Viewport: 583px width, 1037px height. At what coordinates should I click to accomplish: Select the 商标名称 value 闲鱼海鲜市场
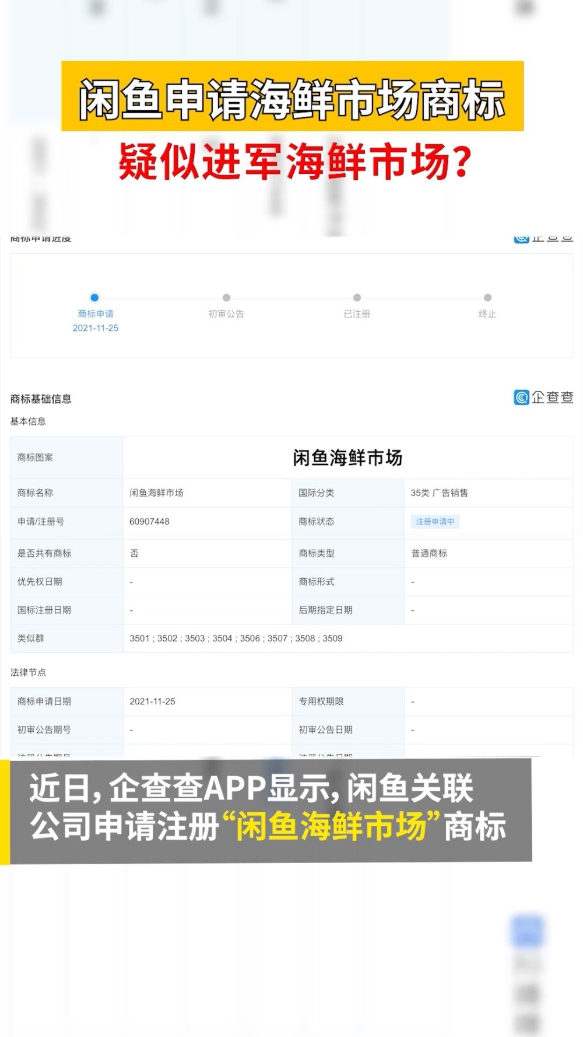pos(156,493)
